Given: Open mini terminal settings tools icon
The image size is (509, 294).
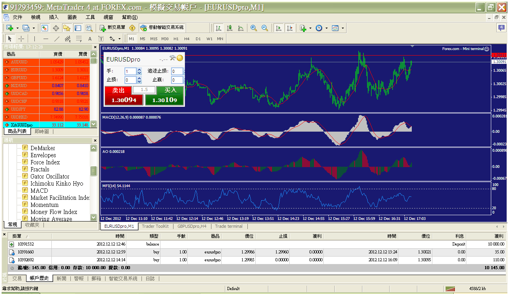Looking at the screenshot, I should click(172, 58).
